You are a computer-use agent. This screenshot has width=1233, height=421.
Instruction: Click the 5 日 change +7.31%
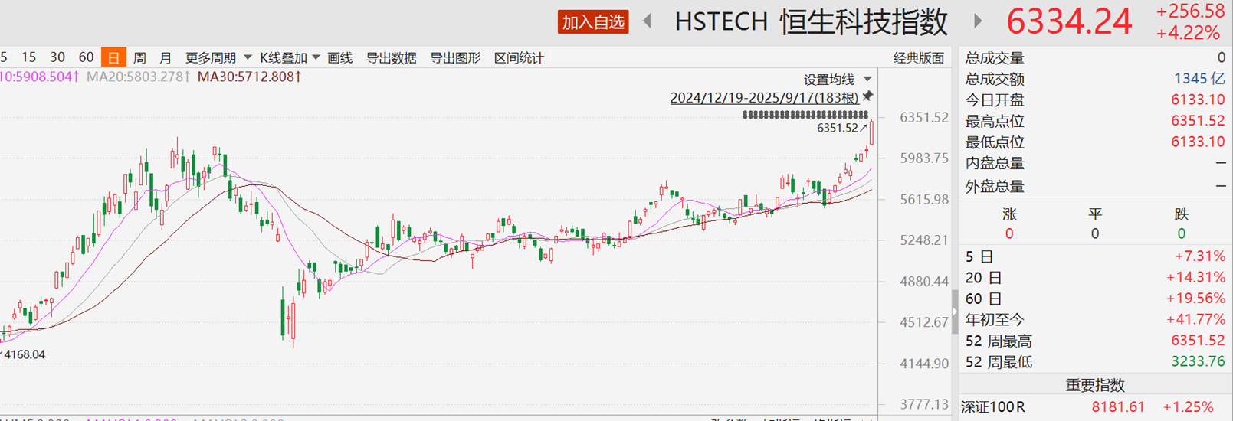pos(1199,256)
